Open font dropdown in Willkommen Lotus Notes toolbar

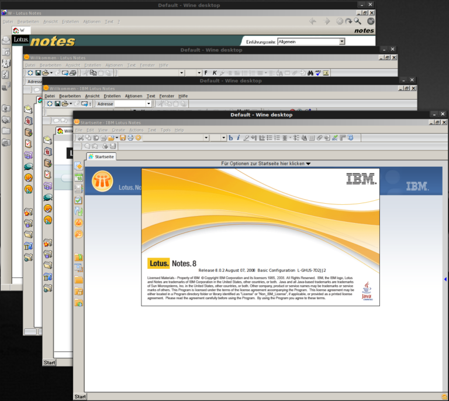pyautogui.click(x=181, y=73)
